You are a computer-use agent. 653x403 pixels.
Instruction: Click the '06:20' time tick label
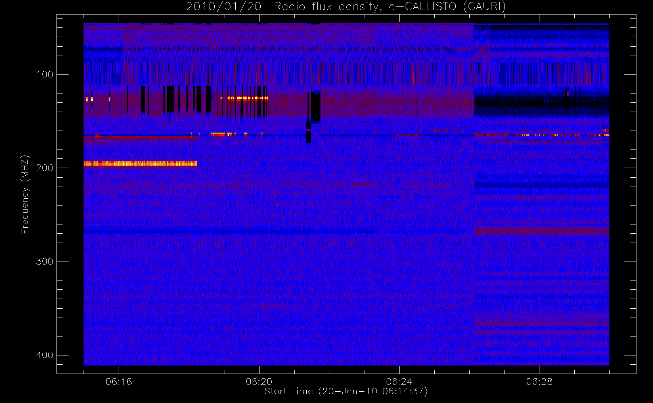pyautogui.click(x=259, y=382)
